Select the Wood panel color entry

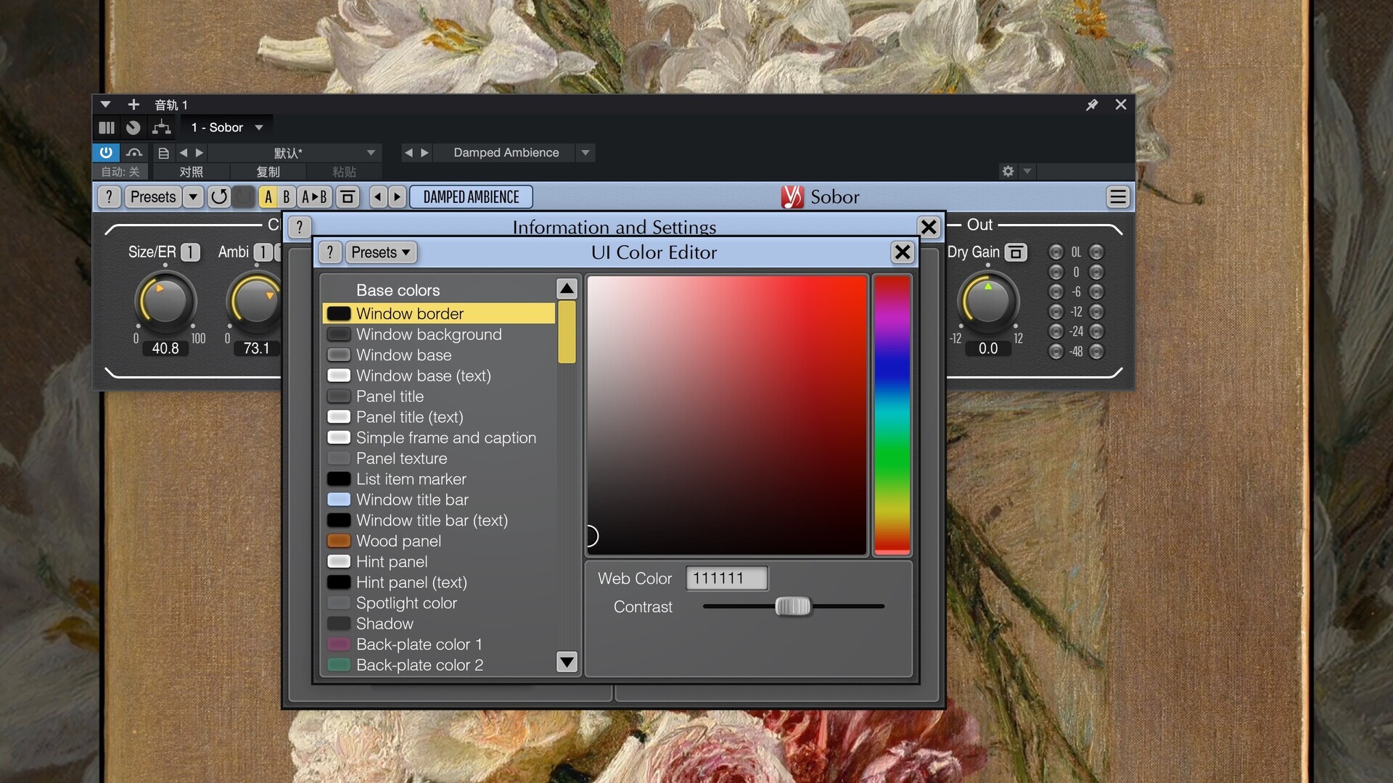tap(398, 541)
